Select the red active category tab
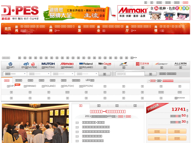191x143 pixels. [7, 81]
